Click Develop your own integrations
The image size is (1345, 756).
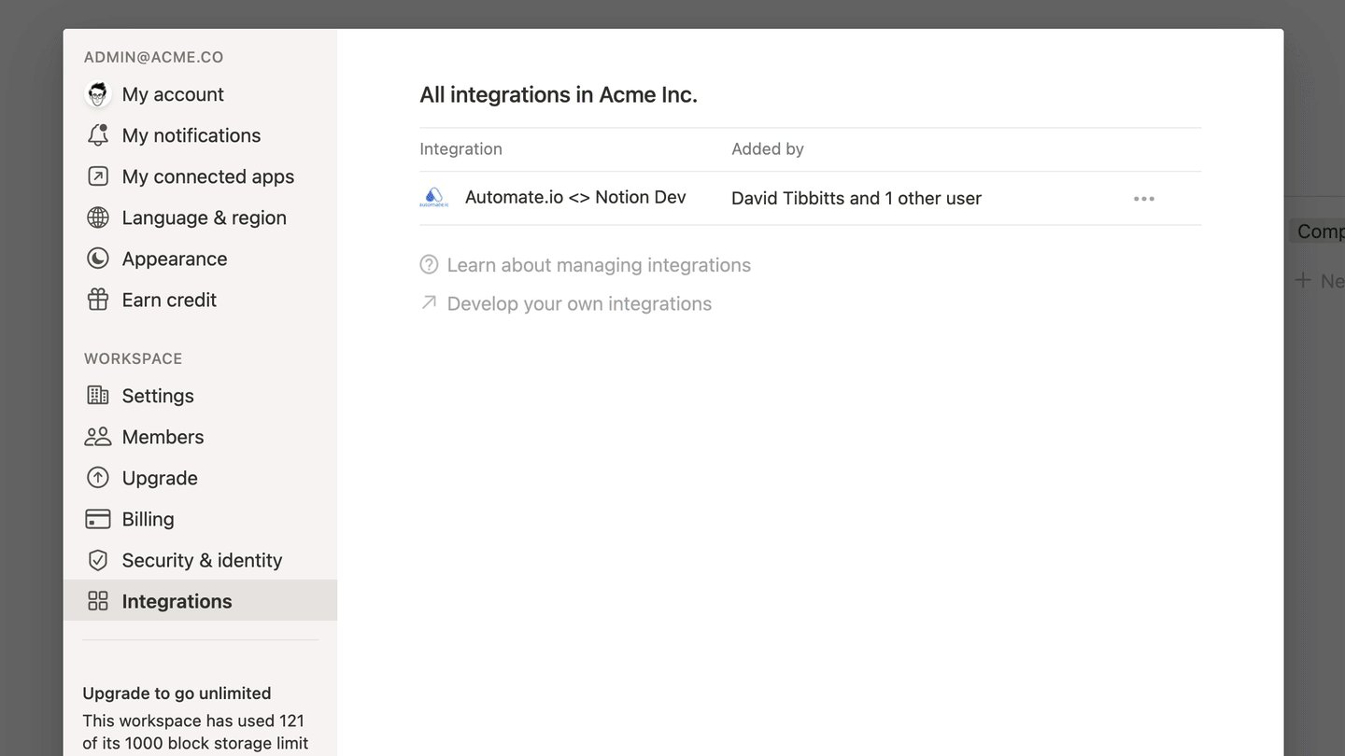point(578,303)
